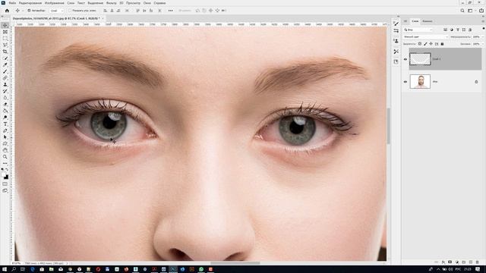Viewport: 486px width, 273px height.
Task: Toggle lock transparent pixels
Action: [420, 44]
